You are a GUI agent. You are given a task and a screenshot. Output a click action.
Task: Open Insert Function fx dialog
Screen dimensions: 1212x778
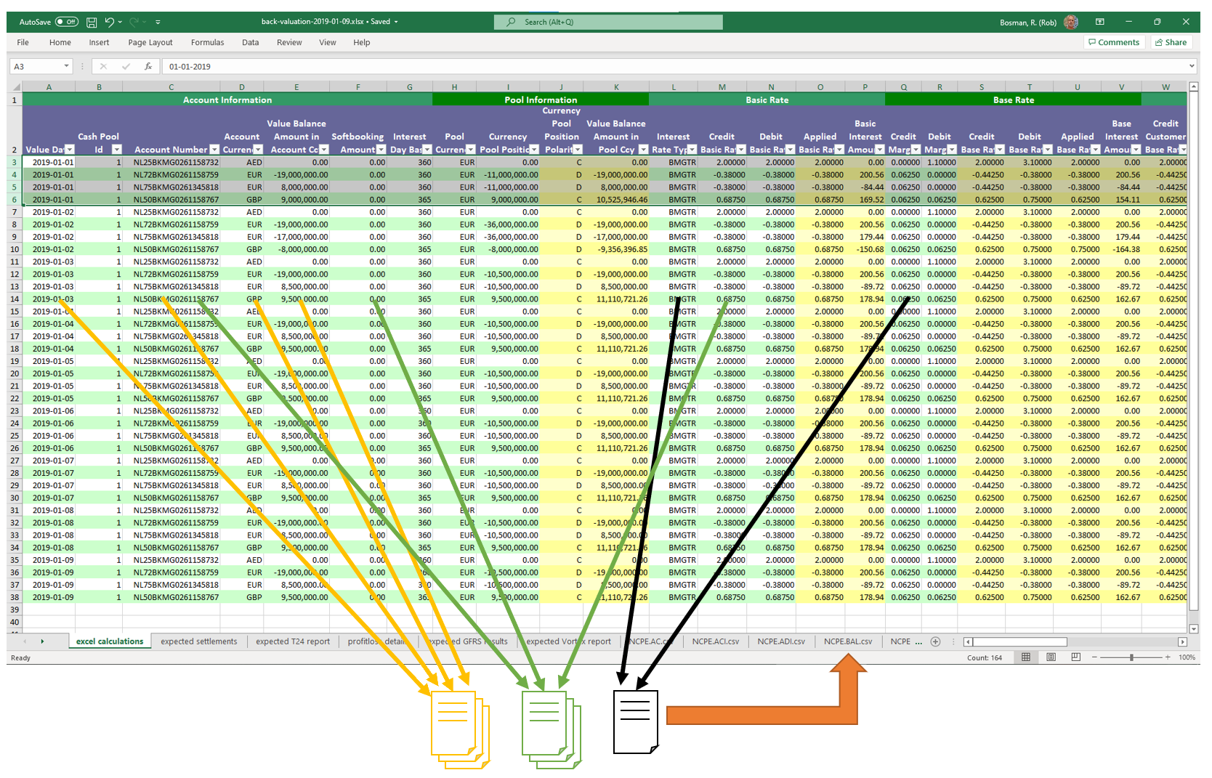tap(148, 66)
